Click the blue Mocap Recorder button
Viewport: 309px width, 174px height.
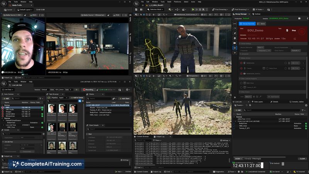[247, 24]
